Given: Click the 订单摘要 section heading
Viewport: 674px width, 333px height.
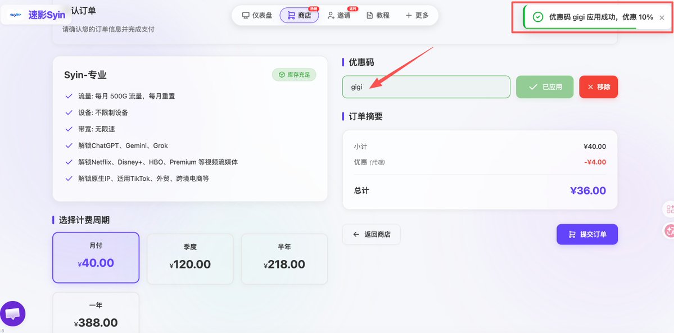Looking at the screenshot, I should (x=365, y=116).
